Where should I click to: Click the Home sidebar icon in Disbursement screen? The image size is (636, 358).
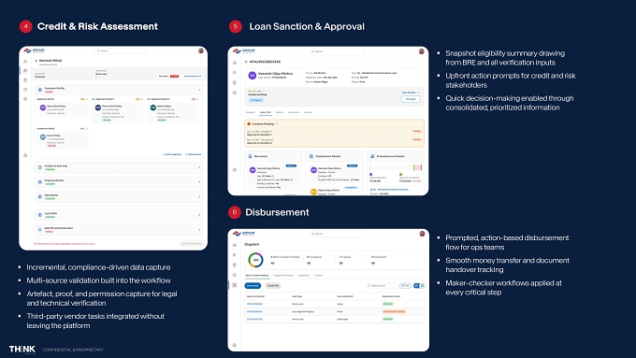(x=235, y=245)
